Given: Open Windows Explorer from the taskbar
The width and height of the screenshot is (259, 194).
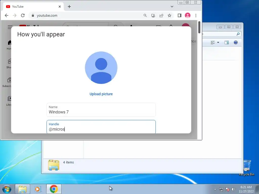Looking at the screenshot, I should point(23,189).
